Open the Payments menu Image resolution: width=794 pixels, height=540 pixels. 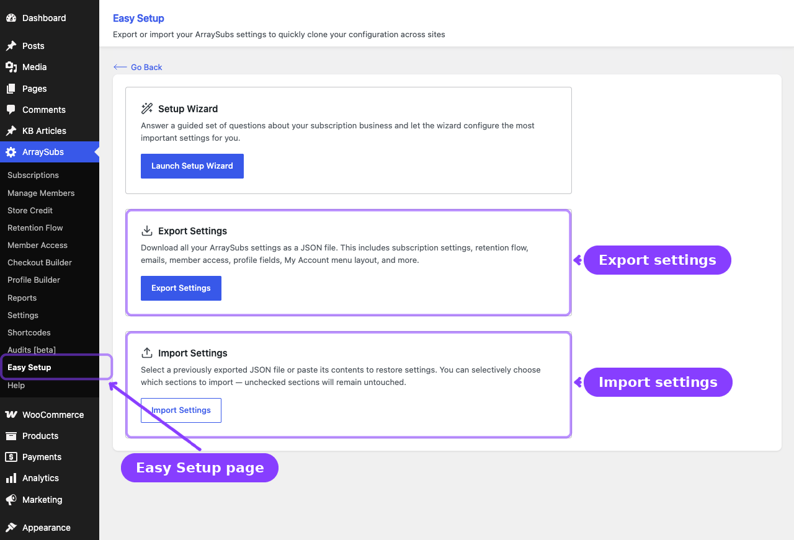[50, 457]
